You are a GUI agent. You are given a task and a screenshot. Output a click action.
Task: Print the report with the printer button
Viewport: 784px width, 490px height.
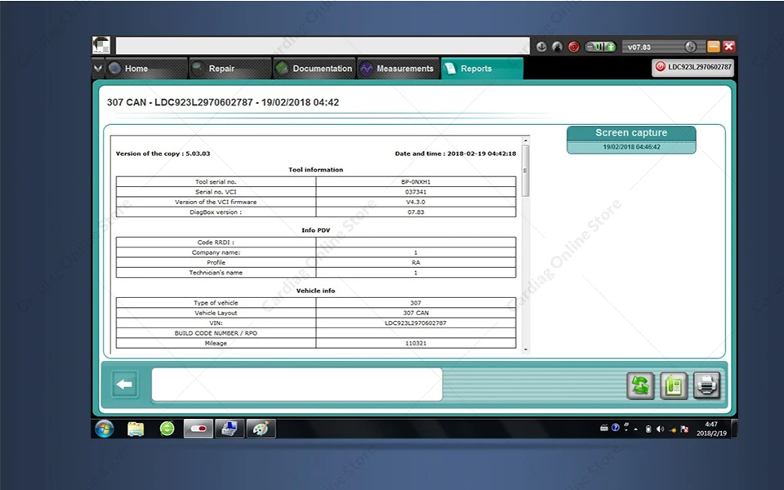coord(706,385)
